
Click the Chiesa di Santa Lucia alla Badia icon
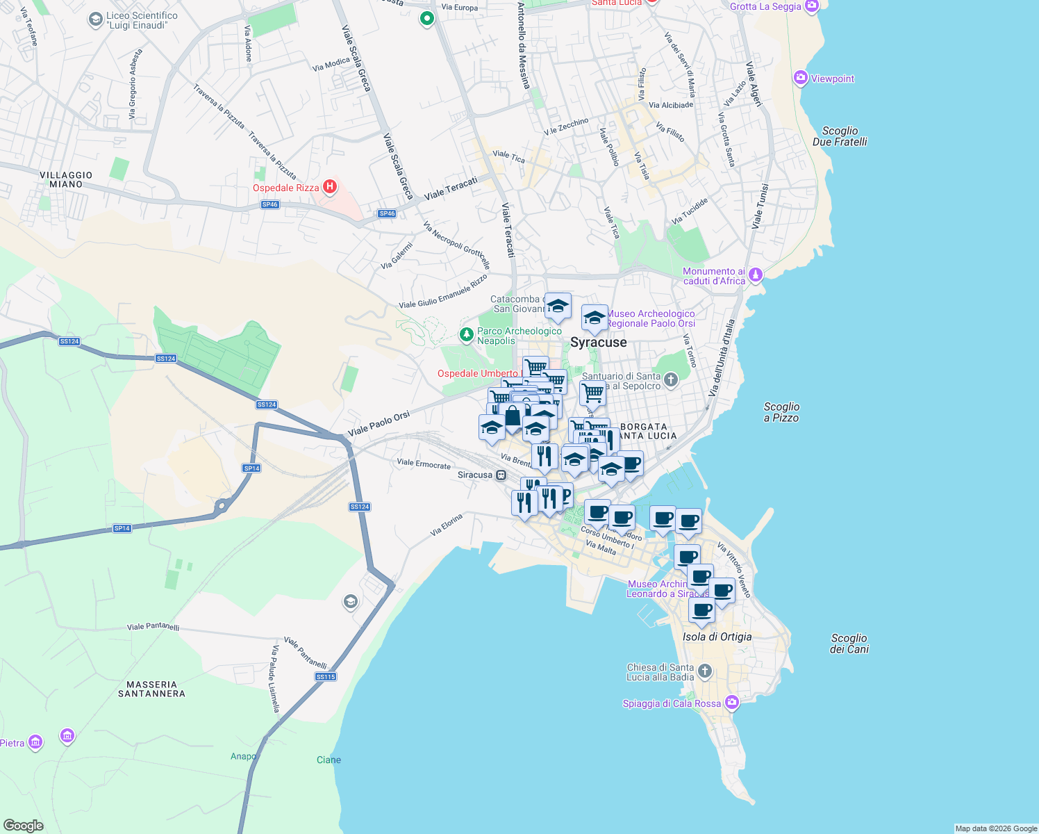pos(705,671)
